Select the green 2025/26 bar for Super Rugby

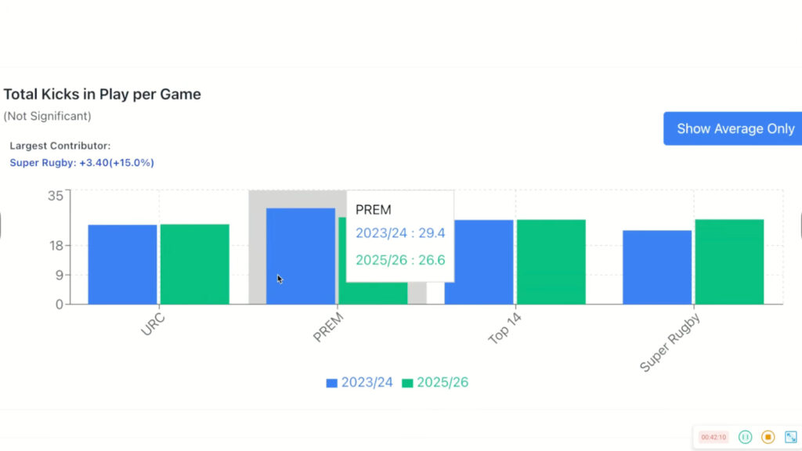point(729,262)
